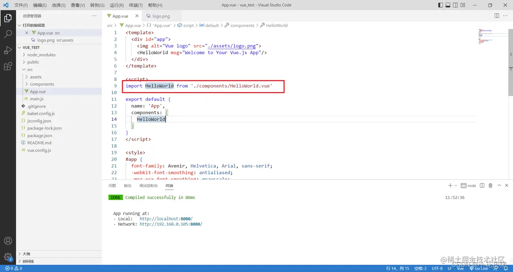Close App.vue in open editors list
This screenshot has height=272, width=513.
[27, 33]
